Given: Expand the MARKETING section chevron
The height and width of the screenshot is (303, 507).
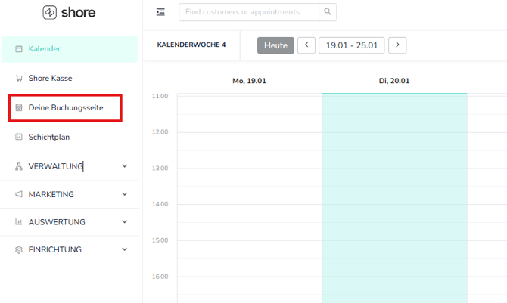Looking at the screenshot, I should click(x=125, y=194).
